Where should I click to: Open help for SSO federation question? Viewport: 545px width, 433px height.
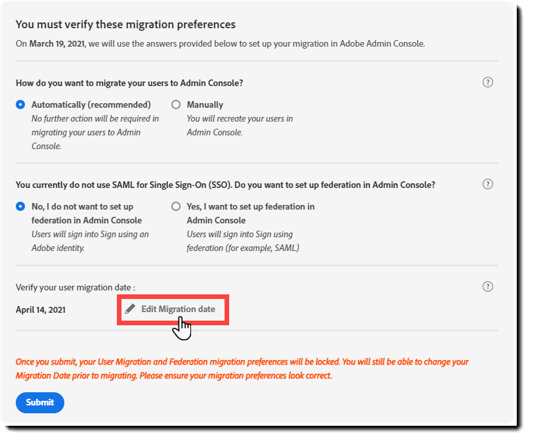[487, 185]
